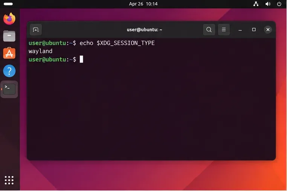The width and height of the screenshot is (287, 191).
Task: Maximize the terminal window
Action: coord(254,29)
